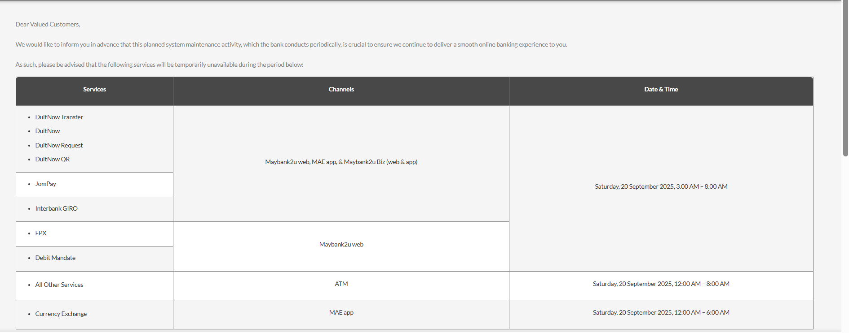849x333 pixels.
Task: Click the Maybank2u web channel cell
Action: (341, 247)
